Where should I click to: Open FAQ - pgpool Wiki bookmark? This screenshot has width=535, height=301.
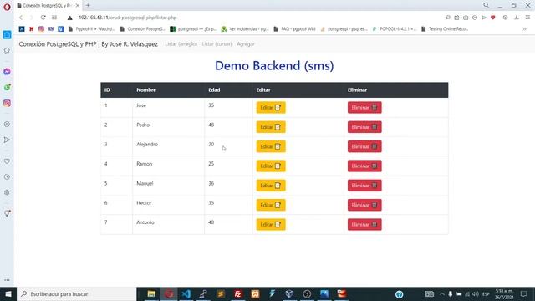click(294, 29)
